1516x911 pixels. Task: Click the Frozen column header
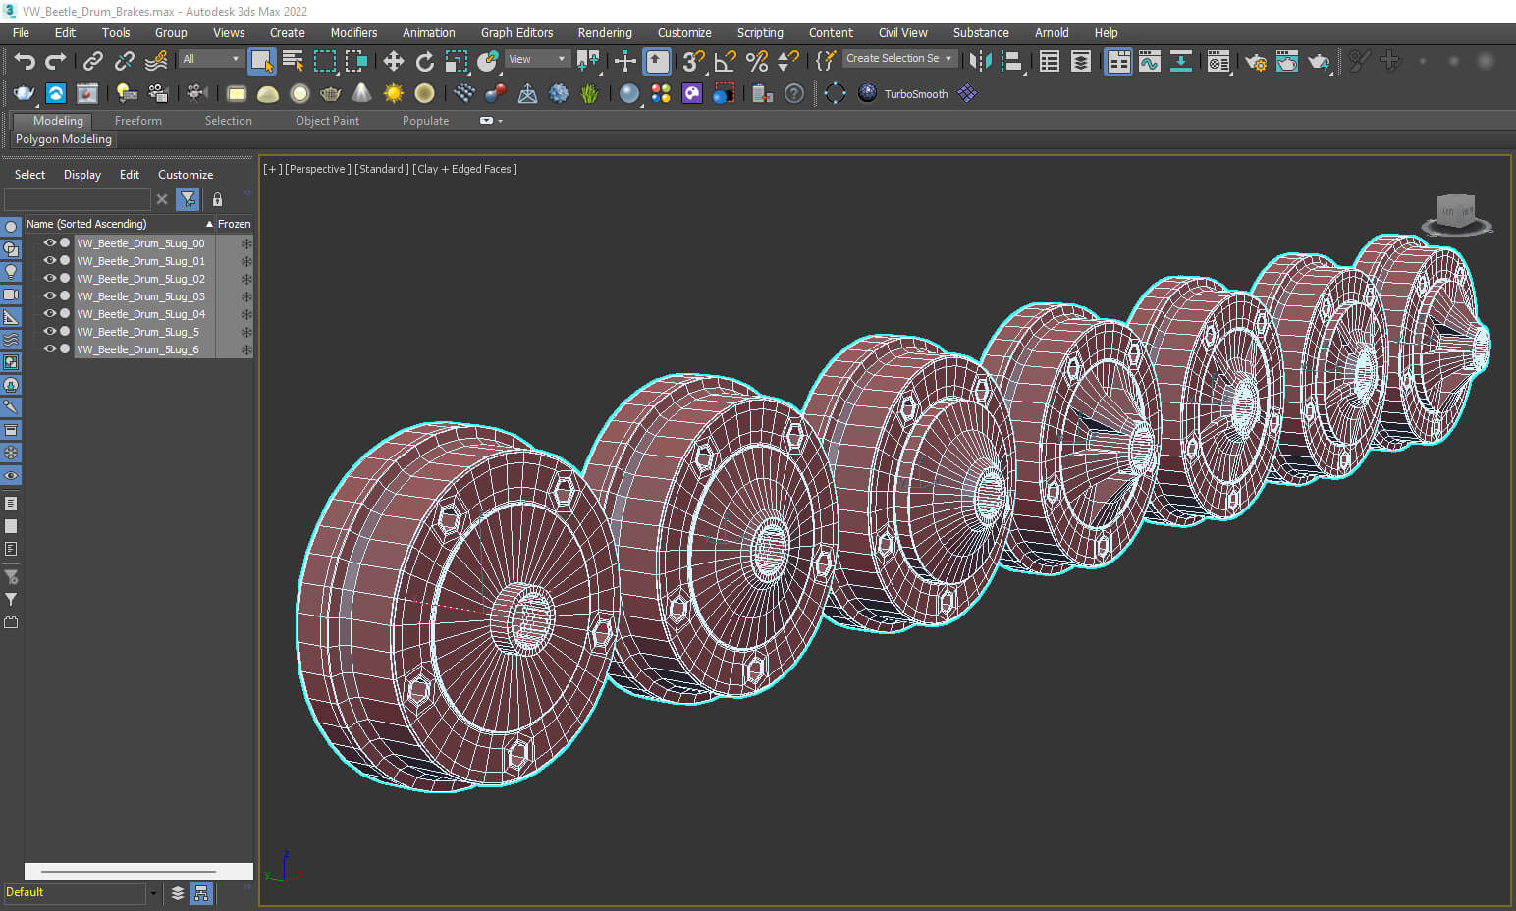point(234,224)
